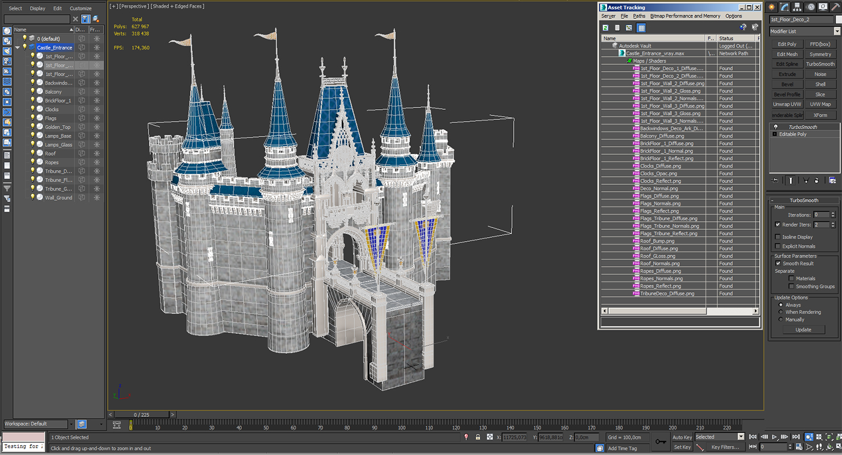The height and width of the screenshot is (455, 842).
Task: Open the Hierarchy command panel tab
Action: (798, 7)
